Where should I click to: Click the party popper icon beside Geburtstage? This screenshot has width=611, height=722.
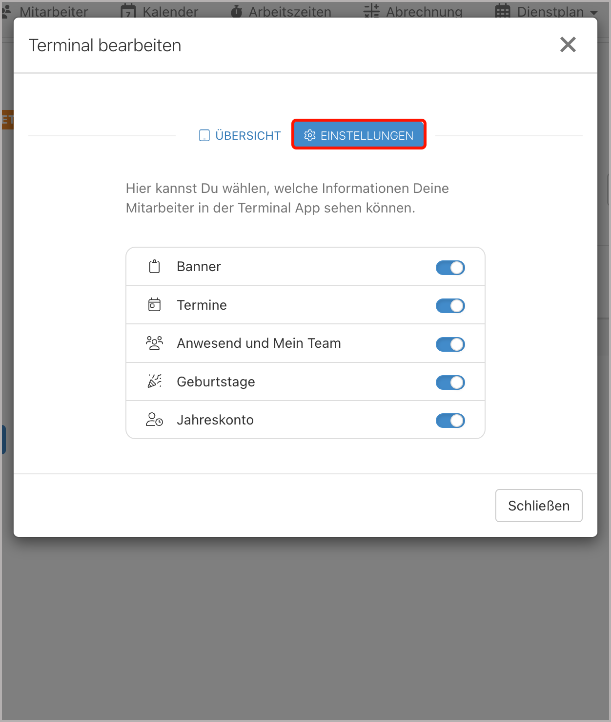click(x=154, y=382)
